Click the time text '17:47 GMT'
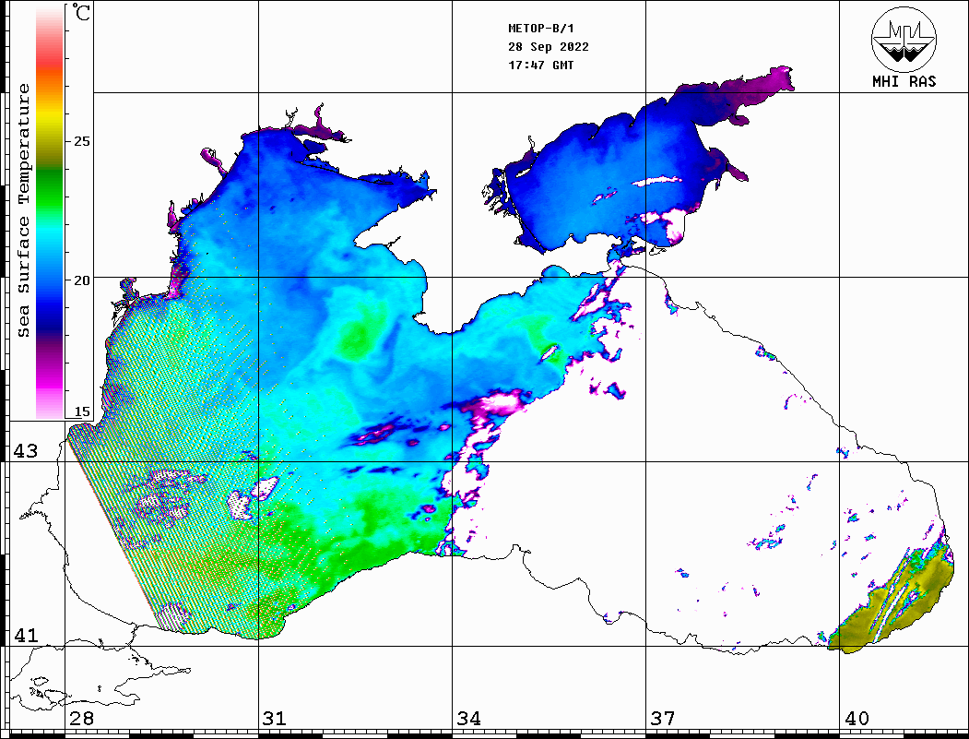The width and height of the screenshot is (969, 739). tap(540, 65)
